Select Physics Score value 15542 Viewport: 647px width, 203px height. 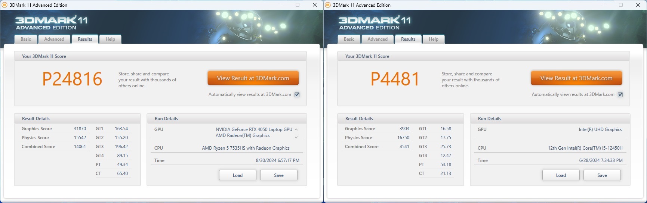pos(80,138)
